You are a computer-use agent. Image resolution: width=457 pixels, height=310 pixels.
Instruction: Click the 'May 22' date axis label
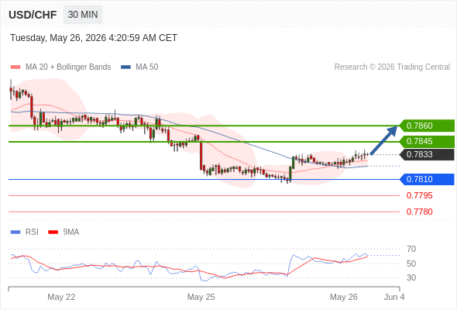coord(61,297)
